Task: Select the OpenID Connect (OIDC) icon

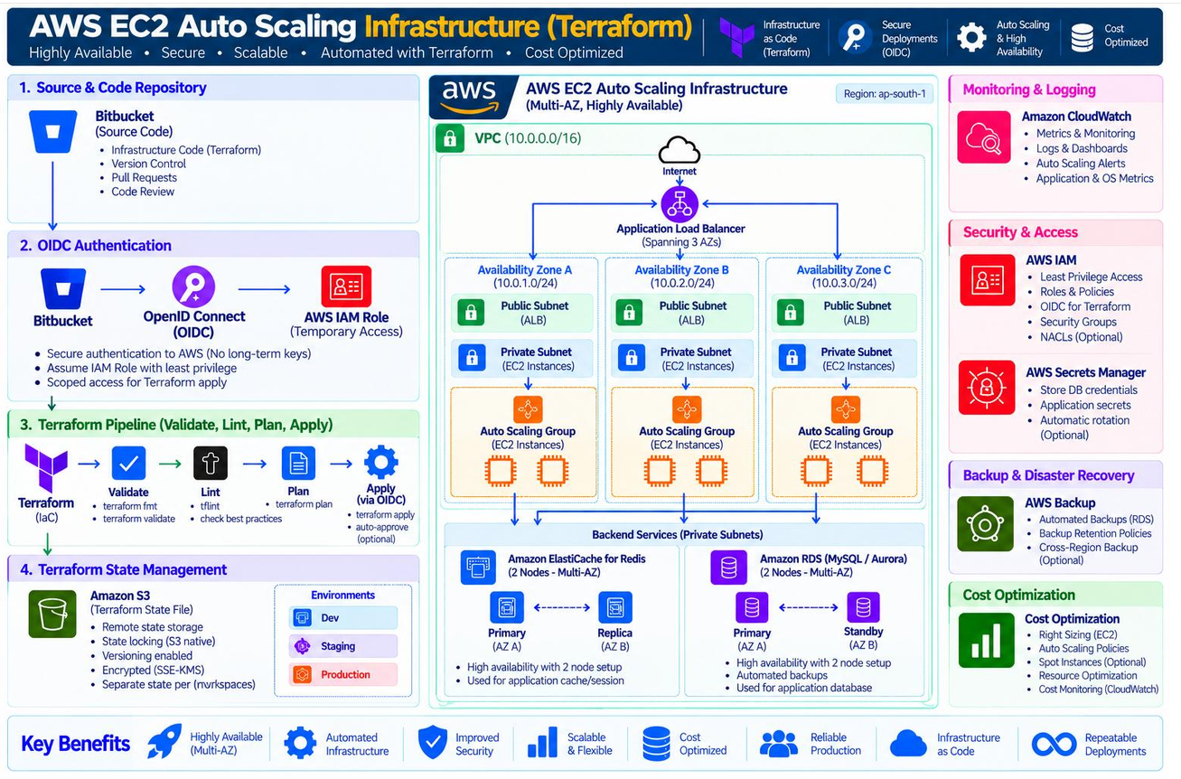Action: coord(194,287)
